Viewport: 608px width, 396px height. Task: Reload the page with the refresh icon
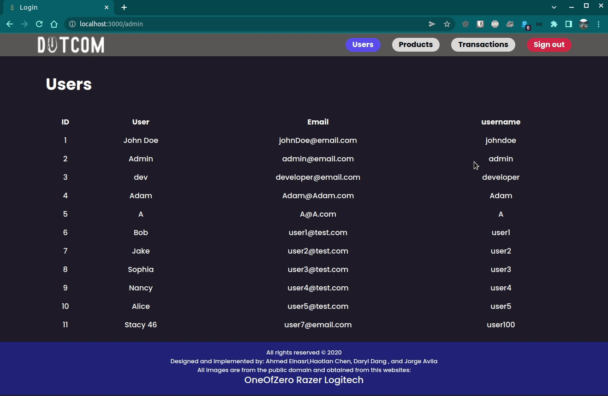[x=39, y=24]
